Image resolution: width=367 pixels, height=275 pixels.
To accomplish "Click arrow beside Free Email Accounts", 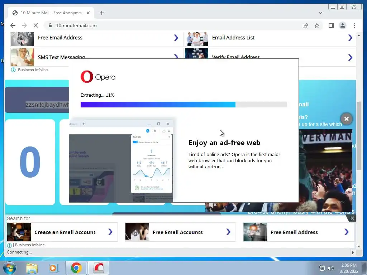I will coord(228,232).
